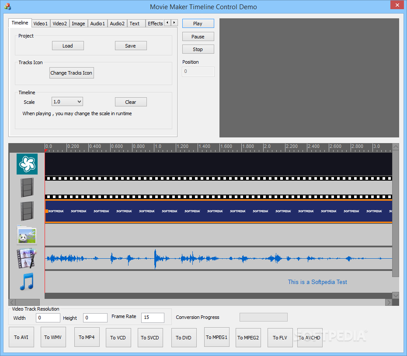Open the Scale dropdown
407x356 pixels.
click(67, 102)
